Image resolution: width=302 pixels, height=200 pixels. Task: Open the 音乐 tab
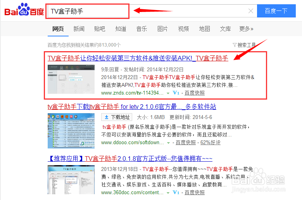point(142,29)
